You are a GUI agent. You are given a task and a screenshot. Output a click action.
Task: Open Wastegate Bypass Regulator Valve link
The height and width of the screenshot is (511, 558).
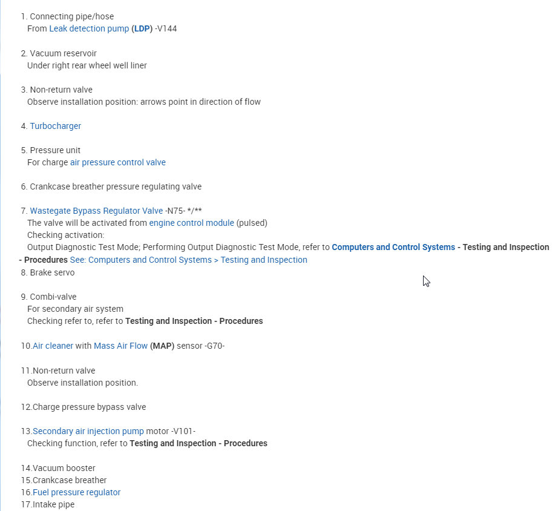click(96, 211)
